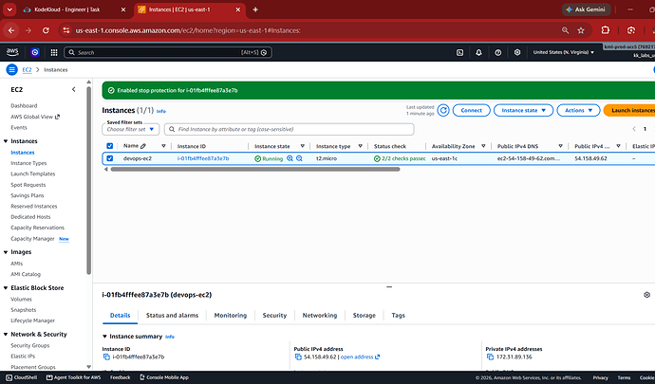Click the Launch instances button

(630, 110)
